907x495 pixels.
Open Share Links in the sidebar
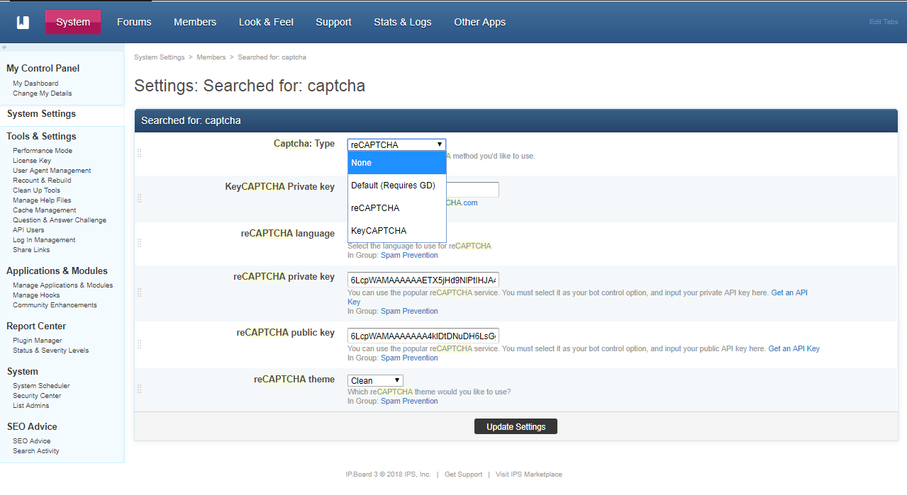[31, 250]
